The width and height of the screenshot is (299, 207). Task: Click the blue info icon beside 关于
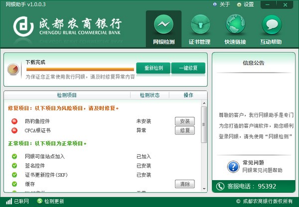215,4
